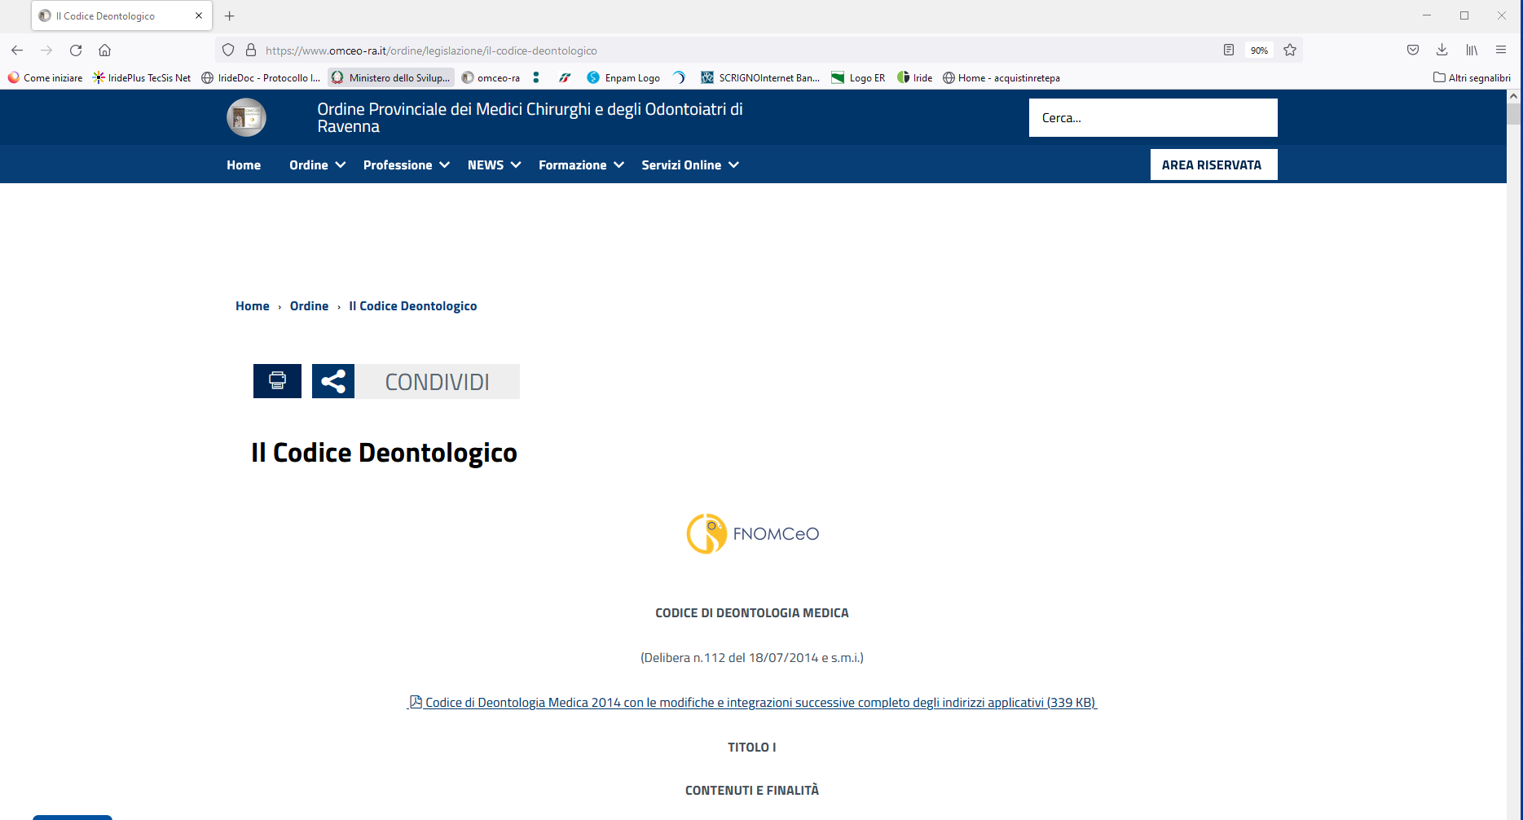Click the browser home icon
Image resolution: width=1523 pixels, height=820 pixels.
105,50
